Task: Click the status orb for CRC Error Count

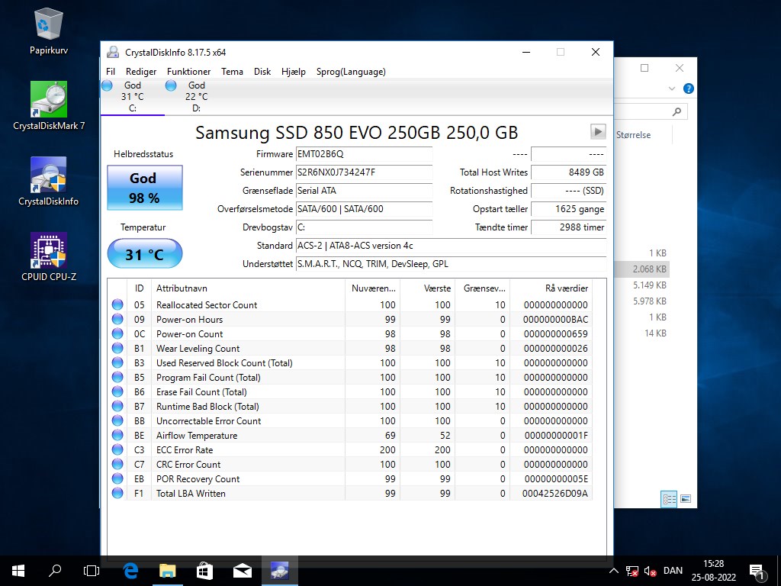Action: (x=117, y=464)
